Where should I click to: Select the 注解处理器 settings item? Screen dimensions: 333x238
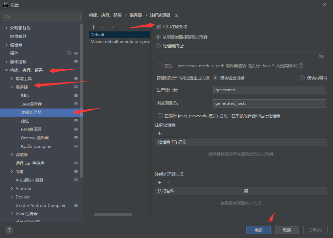[42, 113]
